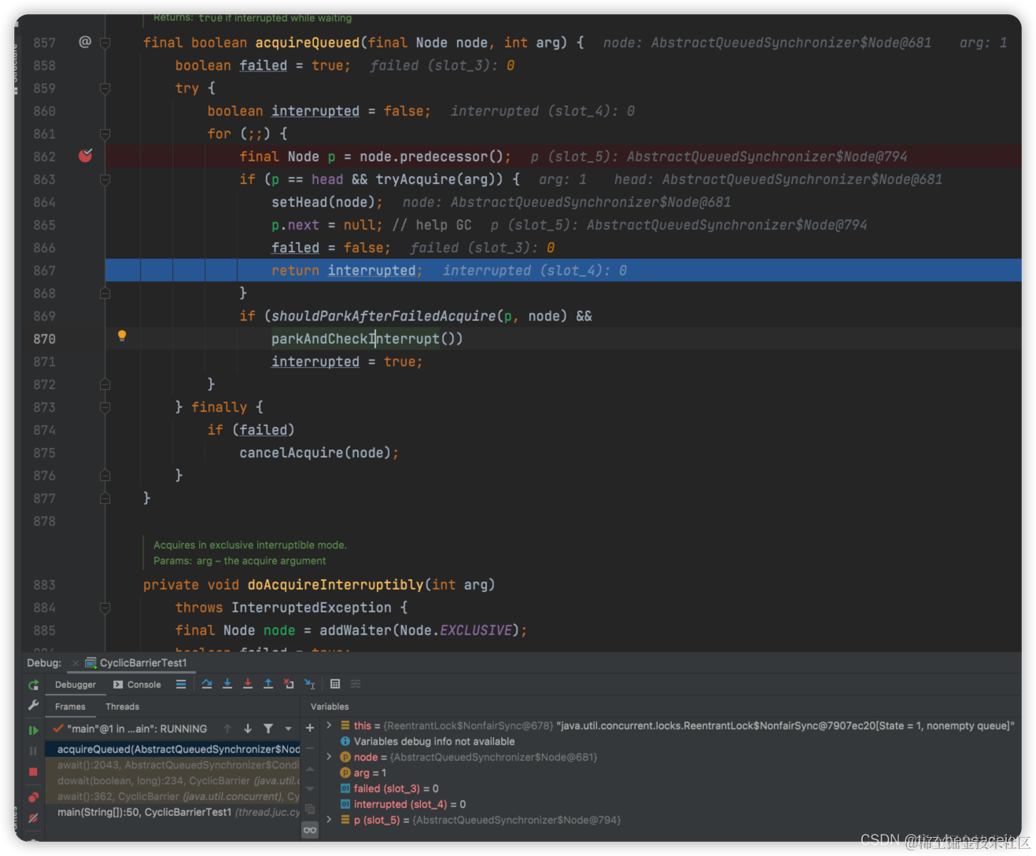Click the Step Out icon

[x=268, y=684]
